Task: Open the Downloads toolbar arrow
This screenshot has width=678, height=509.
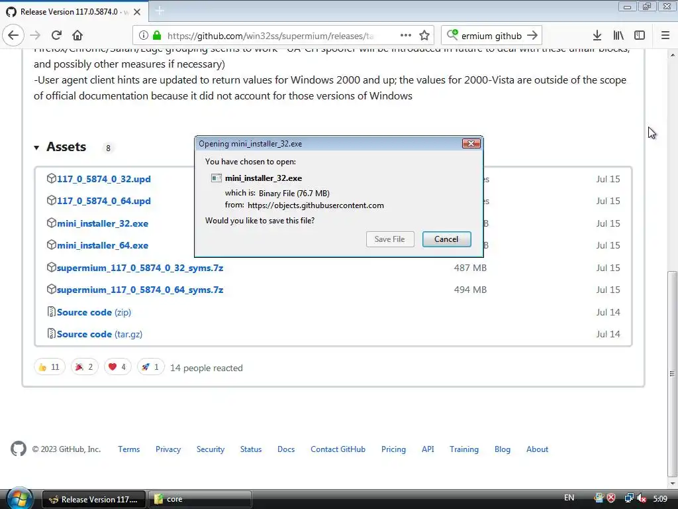Action: [597, 36]
